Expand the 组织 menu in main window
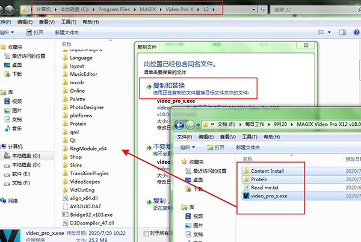361x242 pixels. (7, 33)
